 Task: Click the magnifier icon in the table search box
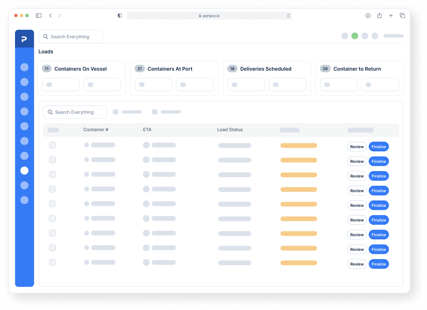50,112
